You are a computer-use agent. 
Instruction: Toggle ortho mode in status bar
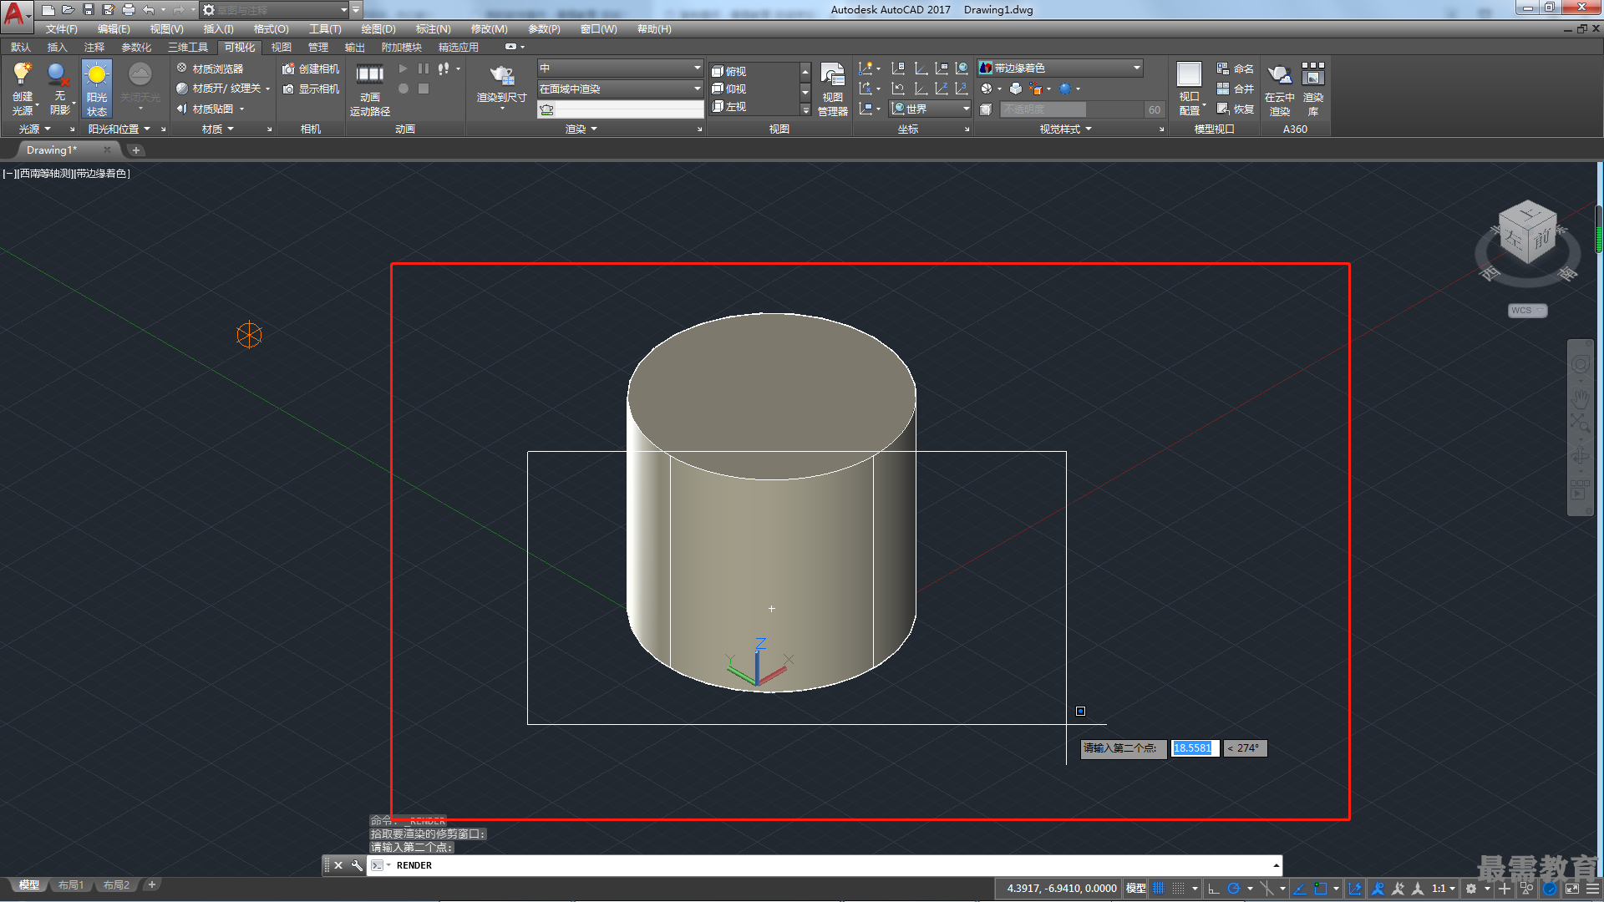tap(1214, 889)
